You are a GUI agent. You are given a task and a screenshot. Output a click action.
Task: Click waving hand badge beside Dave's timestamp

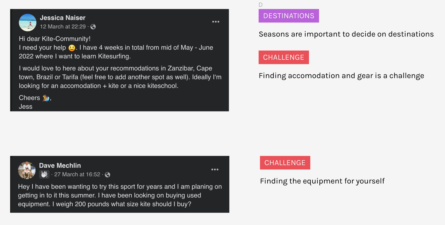click(44, 174)
